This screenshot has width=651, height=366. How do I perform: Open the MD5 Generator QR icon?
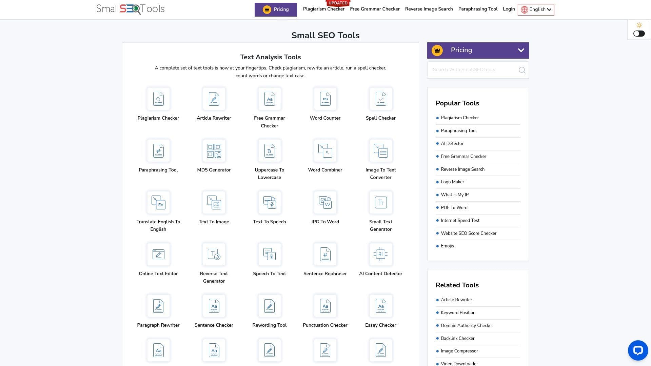click(214, 151)
